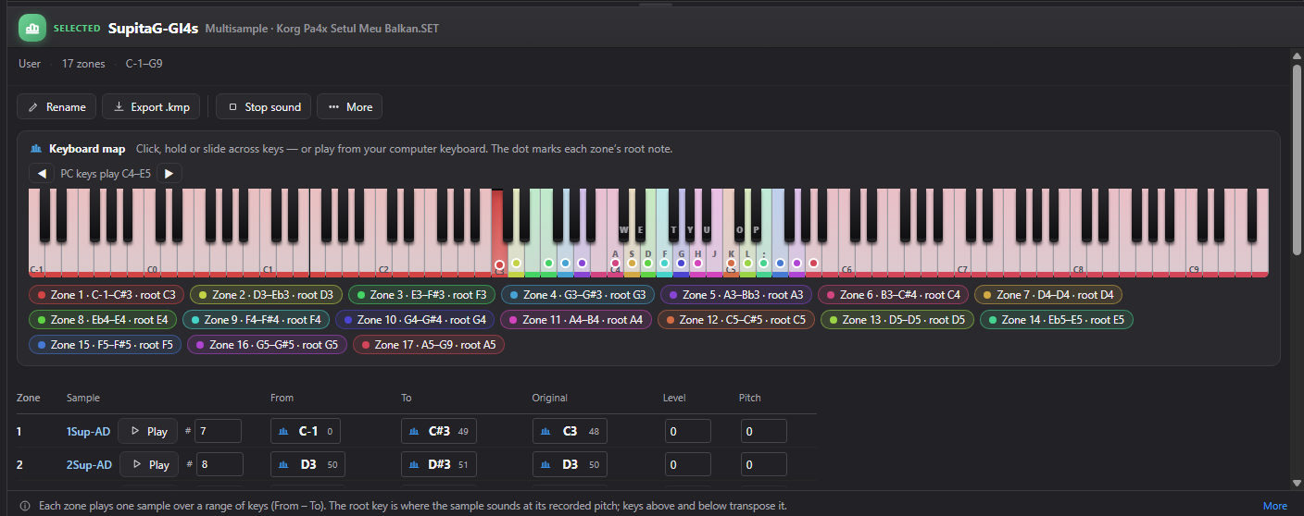The width and height of the screenshot is (1304, 516).
Task: Select Zone 4 G3–G#3 chip
Action: pos(578,295)
